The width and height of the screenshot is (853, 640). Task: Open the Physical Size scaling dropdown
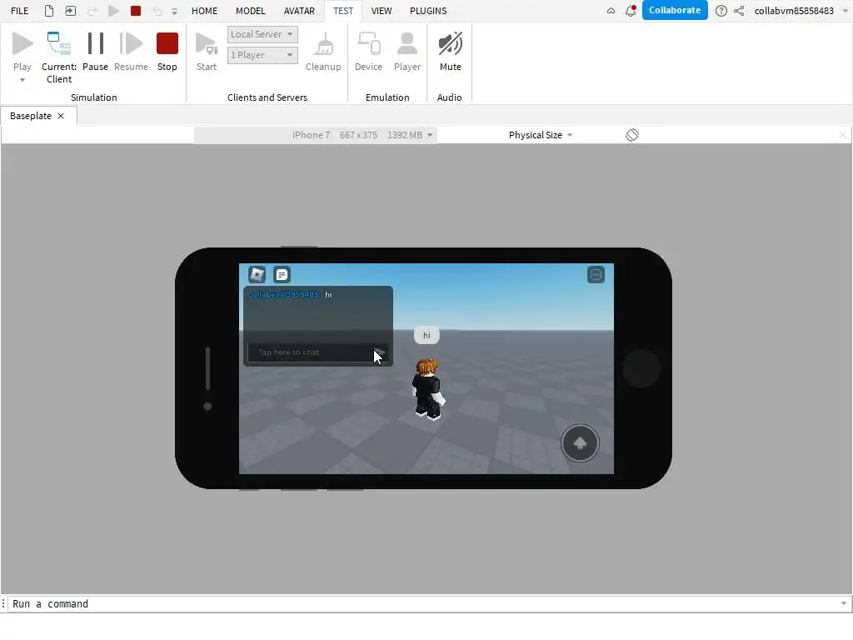pyautogui.click(x=540, y=135)
